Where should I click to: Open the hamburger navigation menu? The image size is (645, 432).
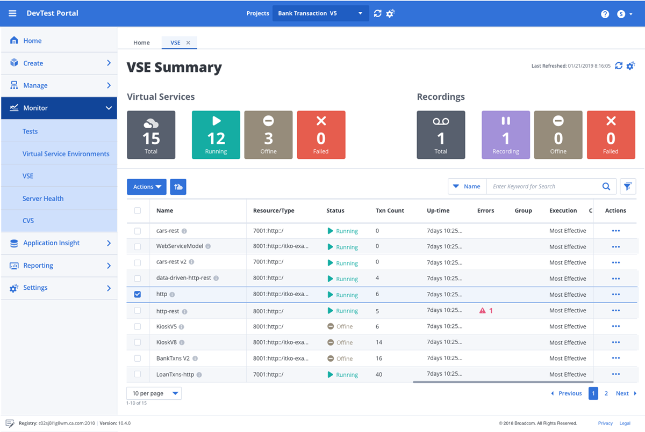coord(12,13)
